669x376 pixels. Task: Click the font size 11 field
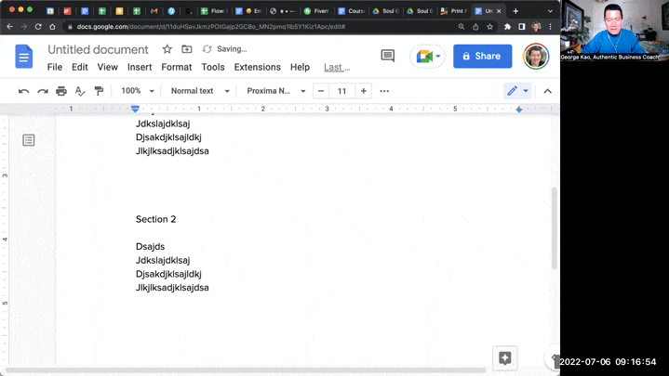tap(341, 91)
